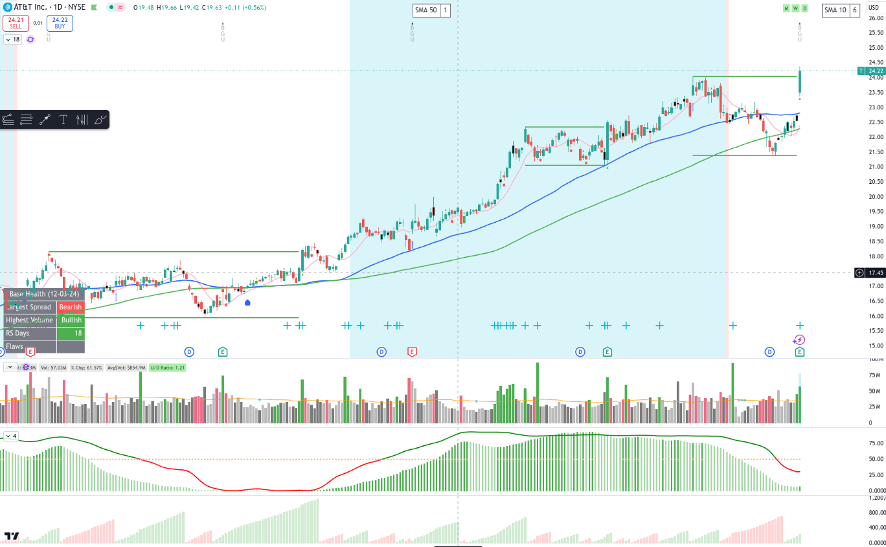Click the 18 value in the RS Days row
Viewport: 886px width, 547px height.
point(71,333)
